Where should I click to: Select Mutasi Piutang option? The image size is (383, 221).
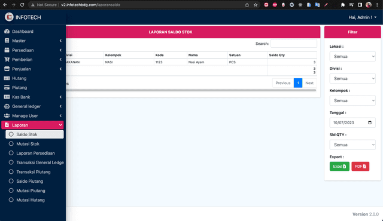pos(35,191)
